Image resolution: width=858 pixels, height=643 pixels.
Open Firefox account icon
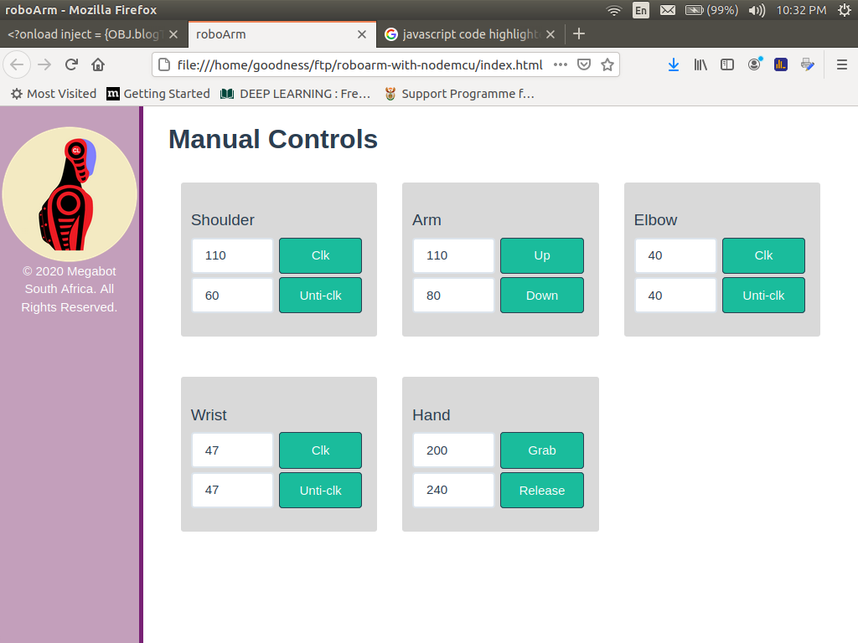754,64
